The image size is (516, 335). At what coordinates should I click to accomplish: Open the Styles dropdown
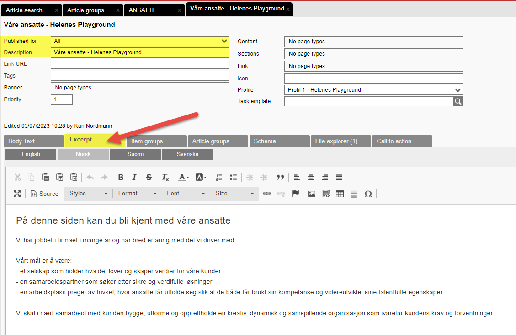88,194
